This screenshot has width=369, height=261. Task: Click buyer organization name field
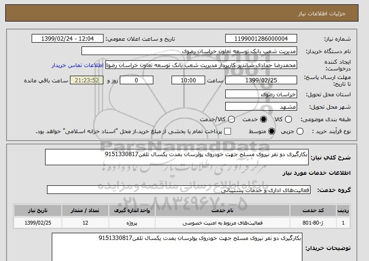point(189,51)
